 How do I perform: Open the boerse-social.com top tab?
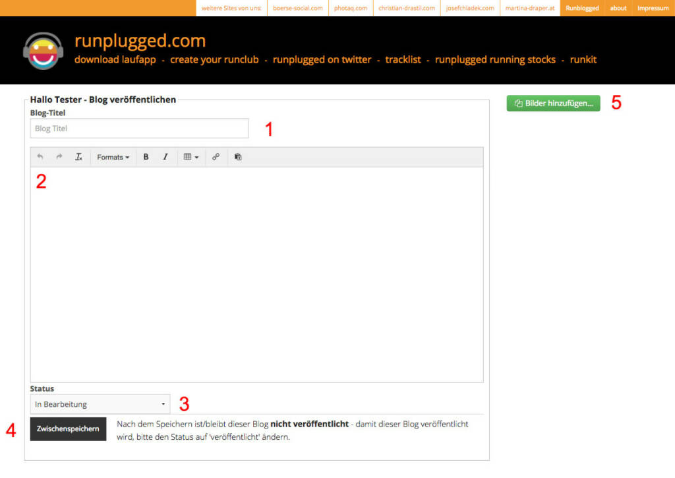pyautogui.click(x=297, y=8)
